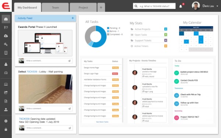Click red status badge on Design Login Page
This screenshot has width=221, height=138.
[x=115, y=73]
